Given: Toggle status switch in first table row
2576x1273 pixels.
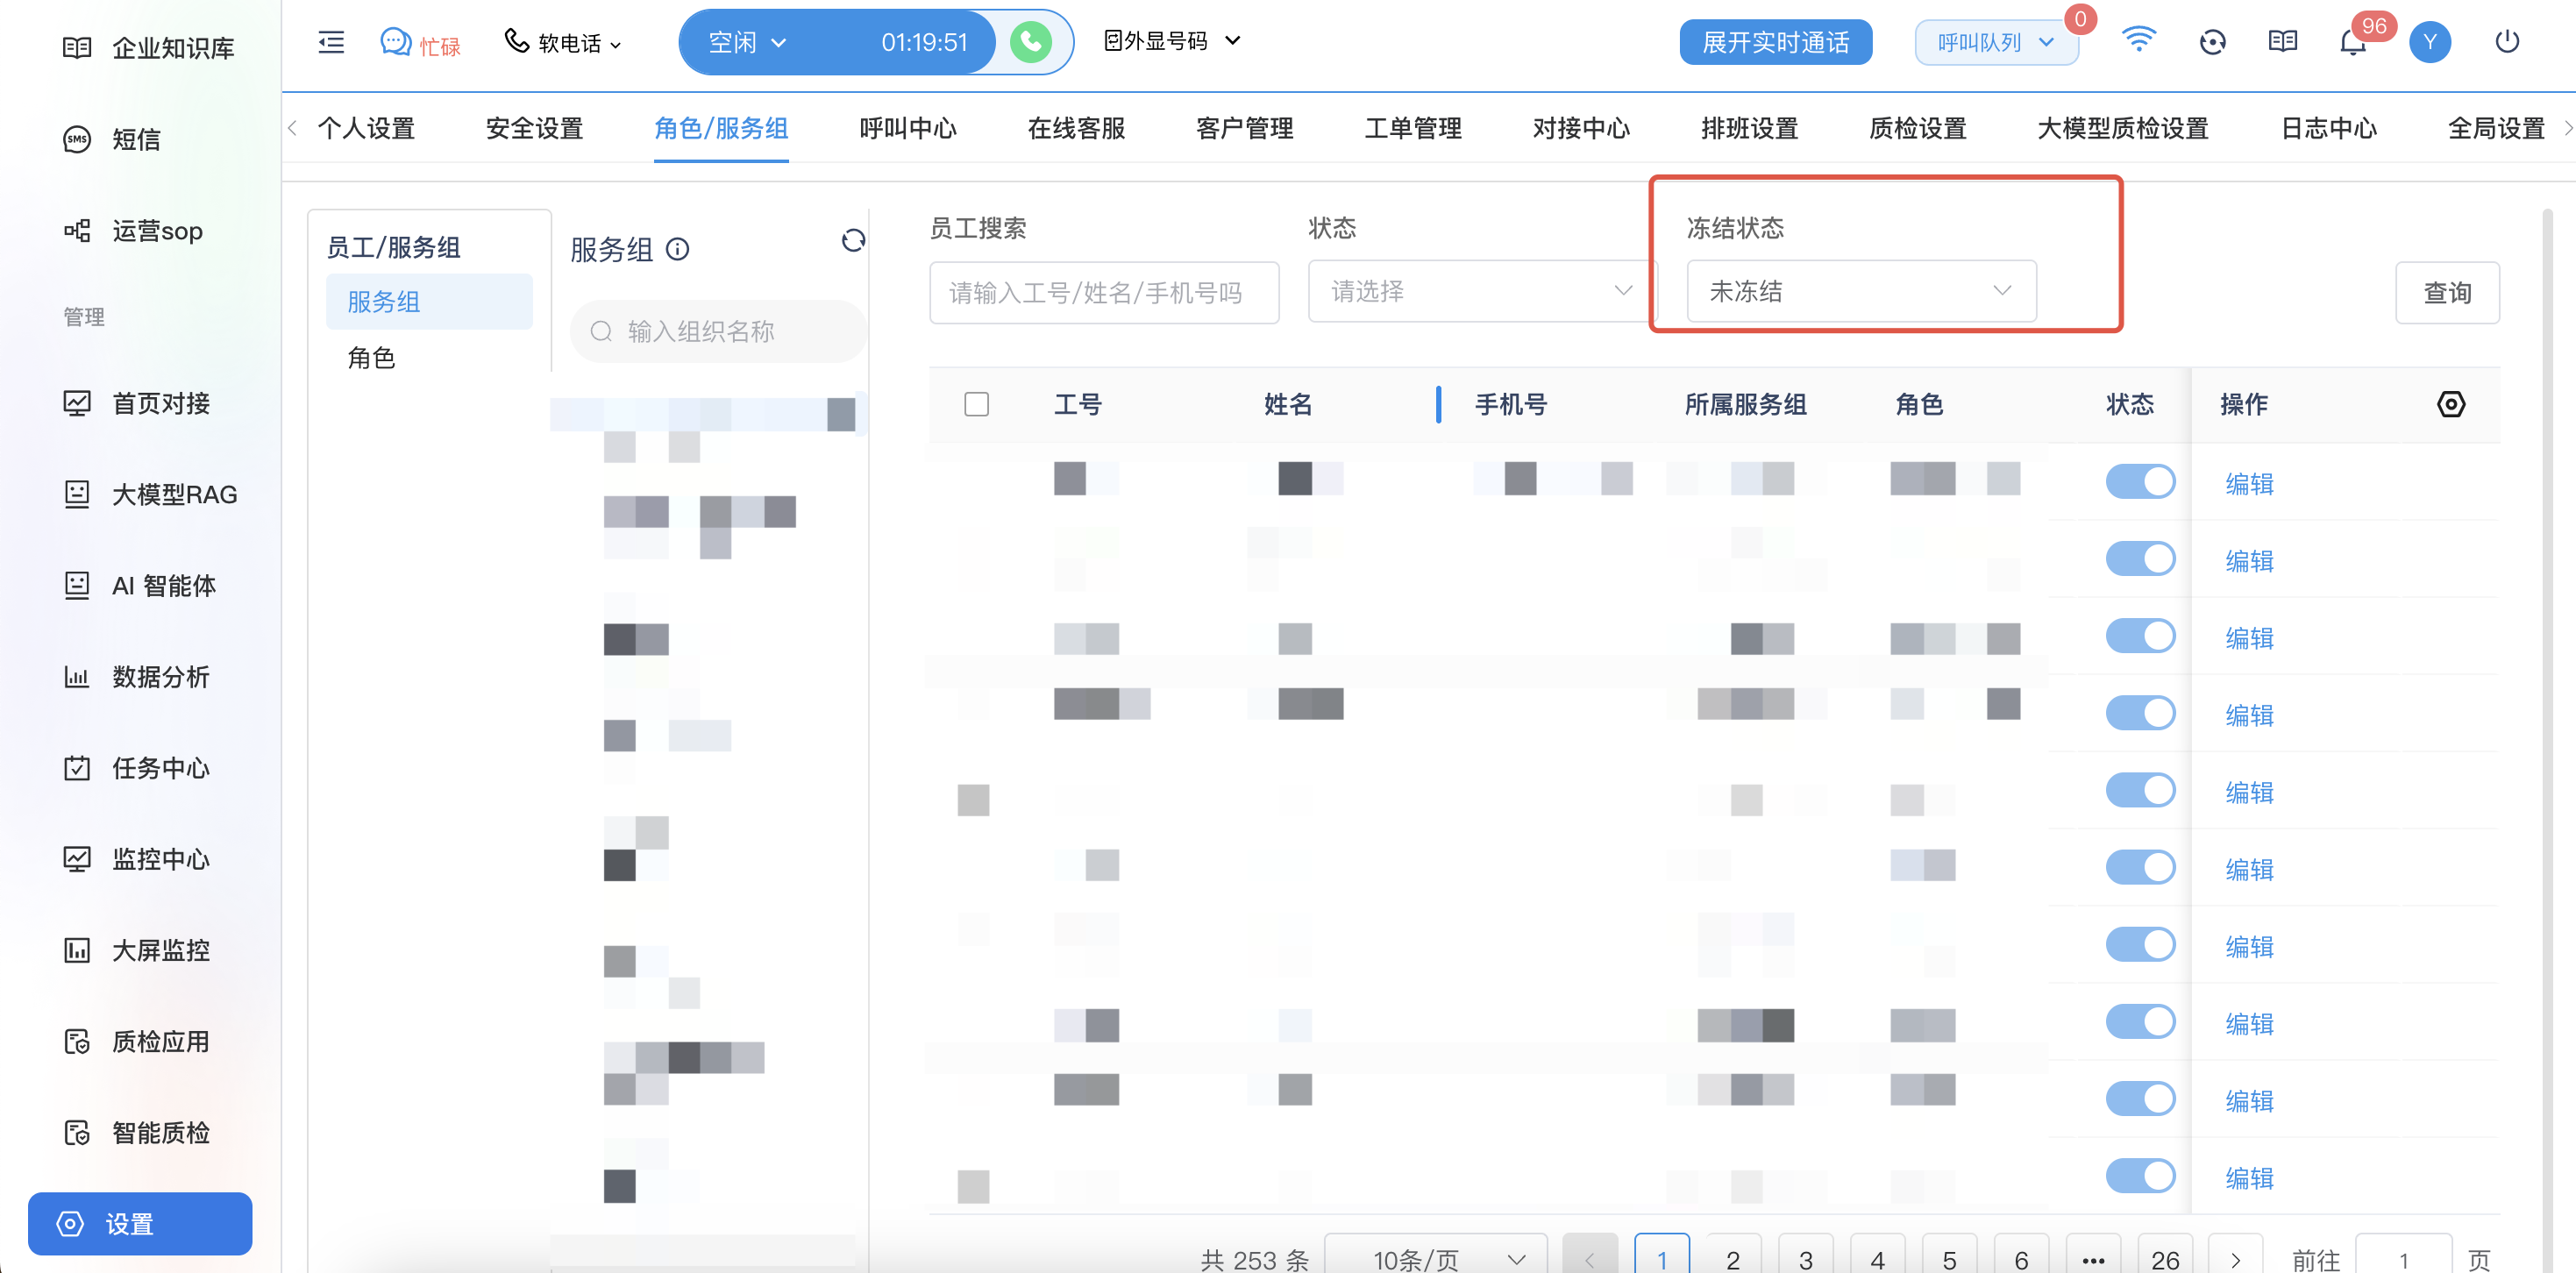Looking at the screenshot, I should pos(2140,482).
